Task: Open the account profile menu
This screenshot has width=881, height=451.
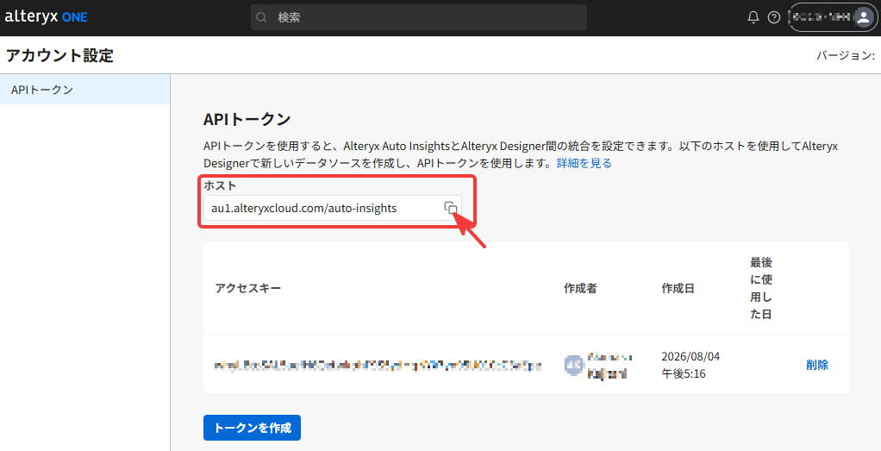Action: click(x=833, y=17)
